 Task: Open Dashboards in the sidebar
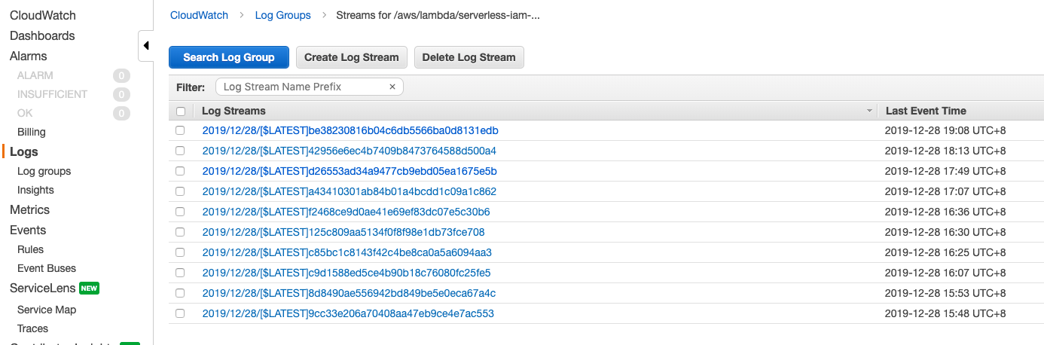[x=42, y=35]
